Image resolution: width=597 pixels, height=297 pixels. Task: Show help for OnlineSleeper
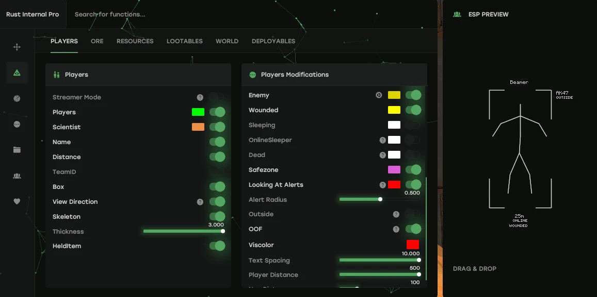click(x=383, y=140)
